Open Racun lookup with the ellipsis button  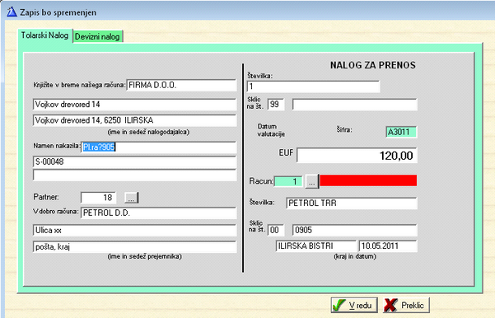click(x=312, y=181)
